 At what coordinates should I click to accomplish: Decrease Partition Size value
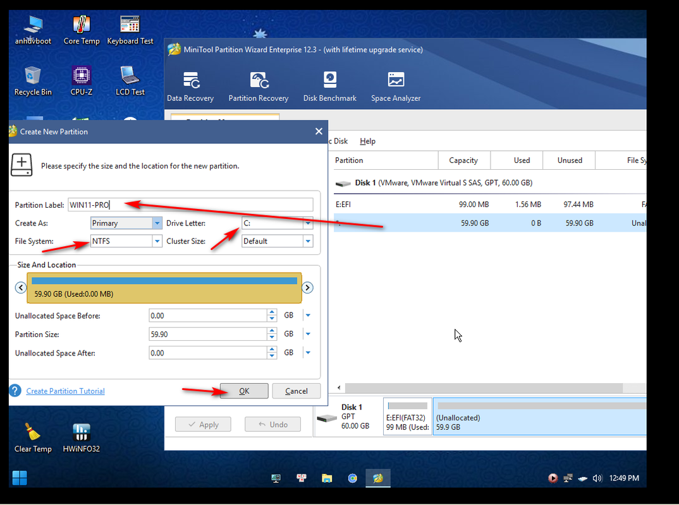pos(272,337)
